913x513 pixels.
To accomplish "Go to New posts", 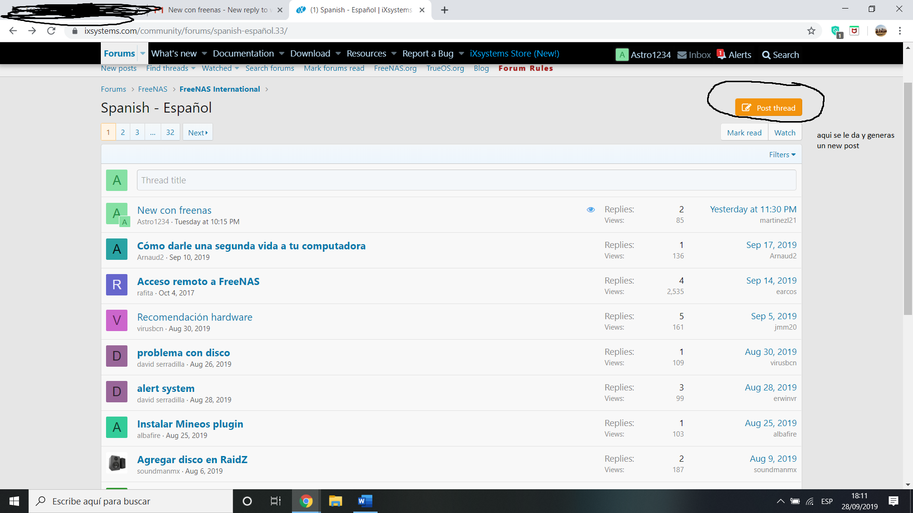I will coord(119,68).
